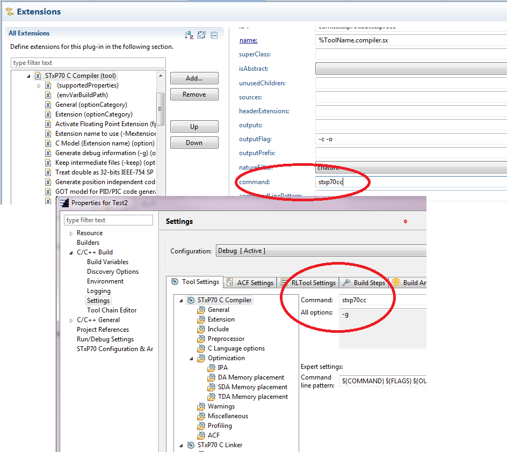Follow the name: link label
The image size is (507, 452).
(248, 40)
